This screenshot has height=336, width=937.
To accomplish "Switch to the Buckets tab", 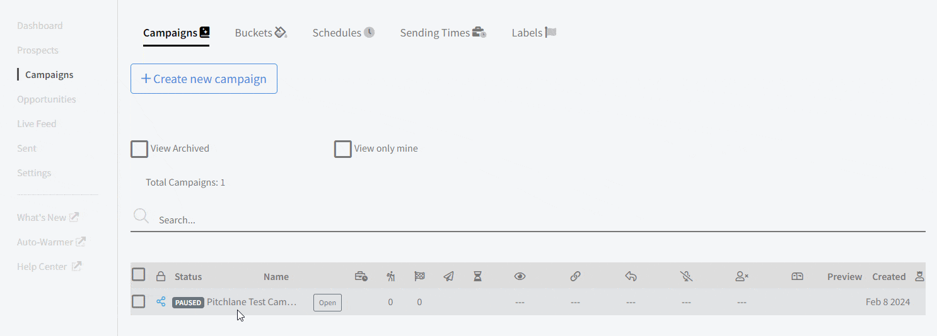I will click(261, 33).
